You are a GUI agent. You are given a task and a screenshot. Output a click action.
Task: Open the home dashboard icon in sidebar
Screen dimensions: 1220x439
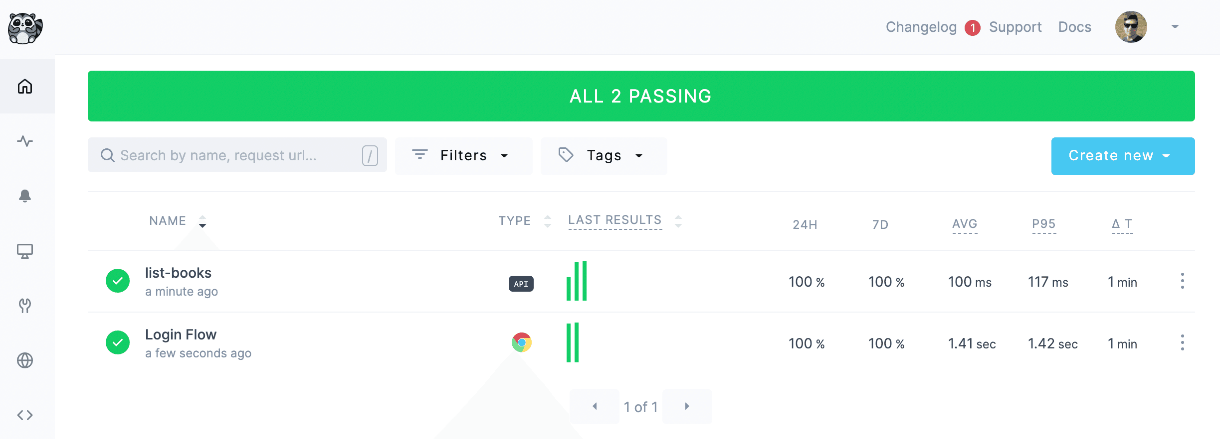click(x=25, y=87)
